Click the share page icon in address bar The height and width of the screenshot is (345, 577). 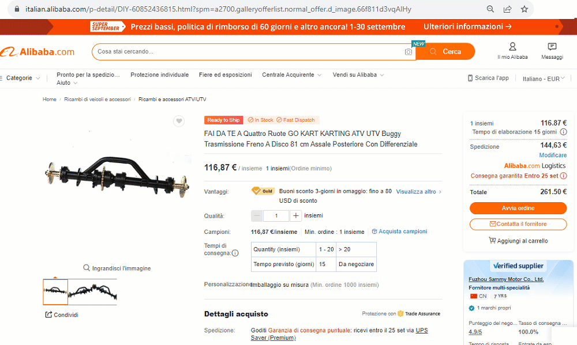point(507,9)
